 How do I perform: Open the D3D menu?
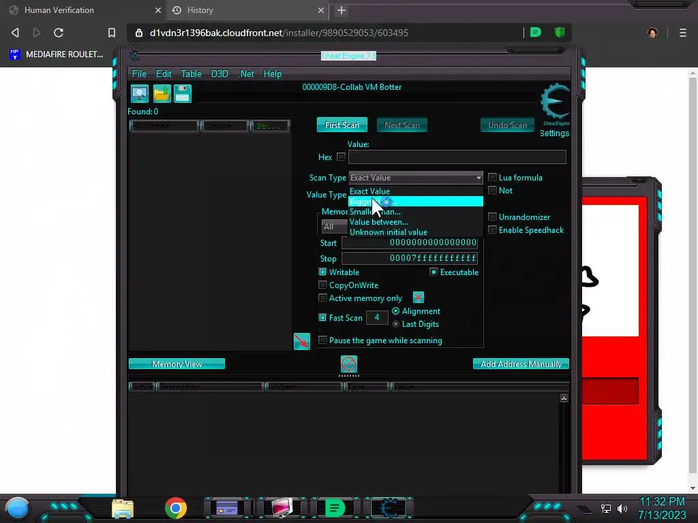coord(219,74)
